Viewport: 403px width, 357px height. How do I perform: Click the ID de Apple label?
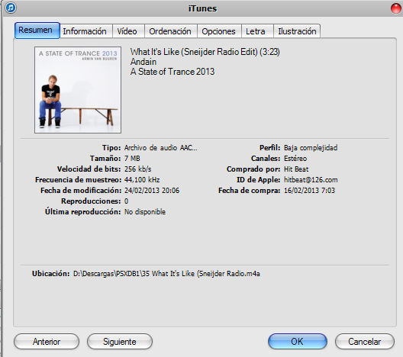click(x=258, y=179)
